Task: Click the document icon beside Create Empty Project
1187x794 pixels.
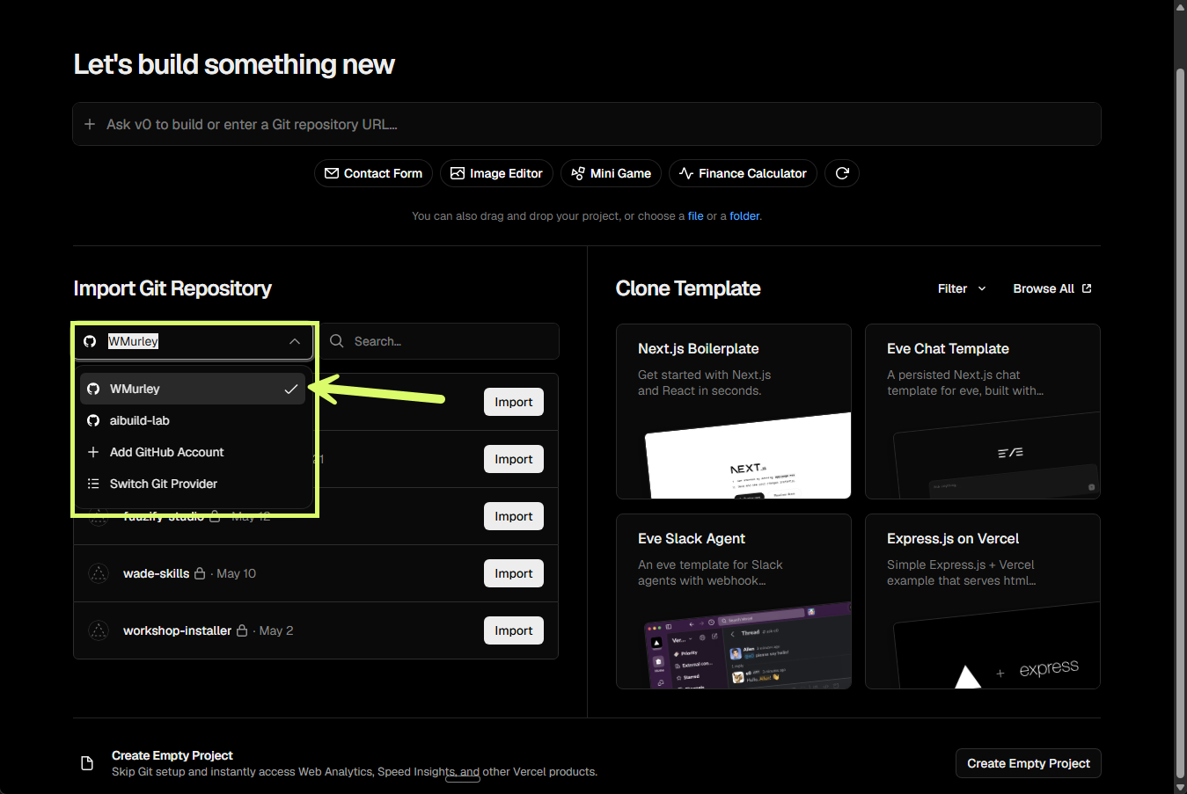Action: pos(87,763)
